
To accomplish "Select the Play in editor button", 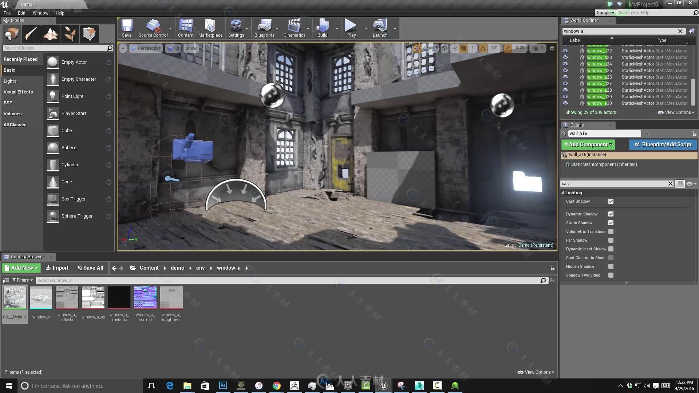I will click(x=351, y=27).
